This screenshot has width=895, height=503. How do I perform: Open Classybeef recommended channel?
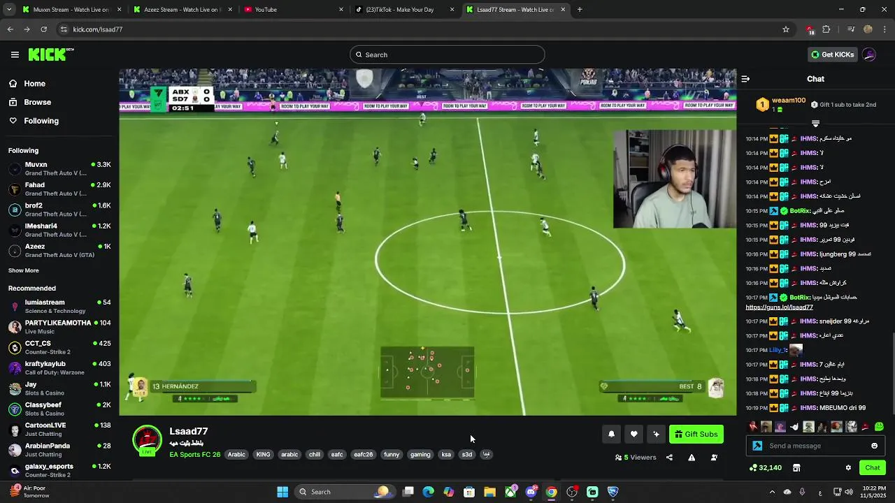coord(59,409)
